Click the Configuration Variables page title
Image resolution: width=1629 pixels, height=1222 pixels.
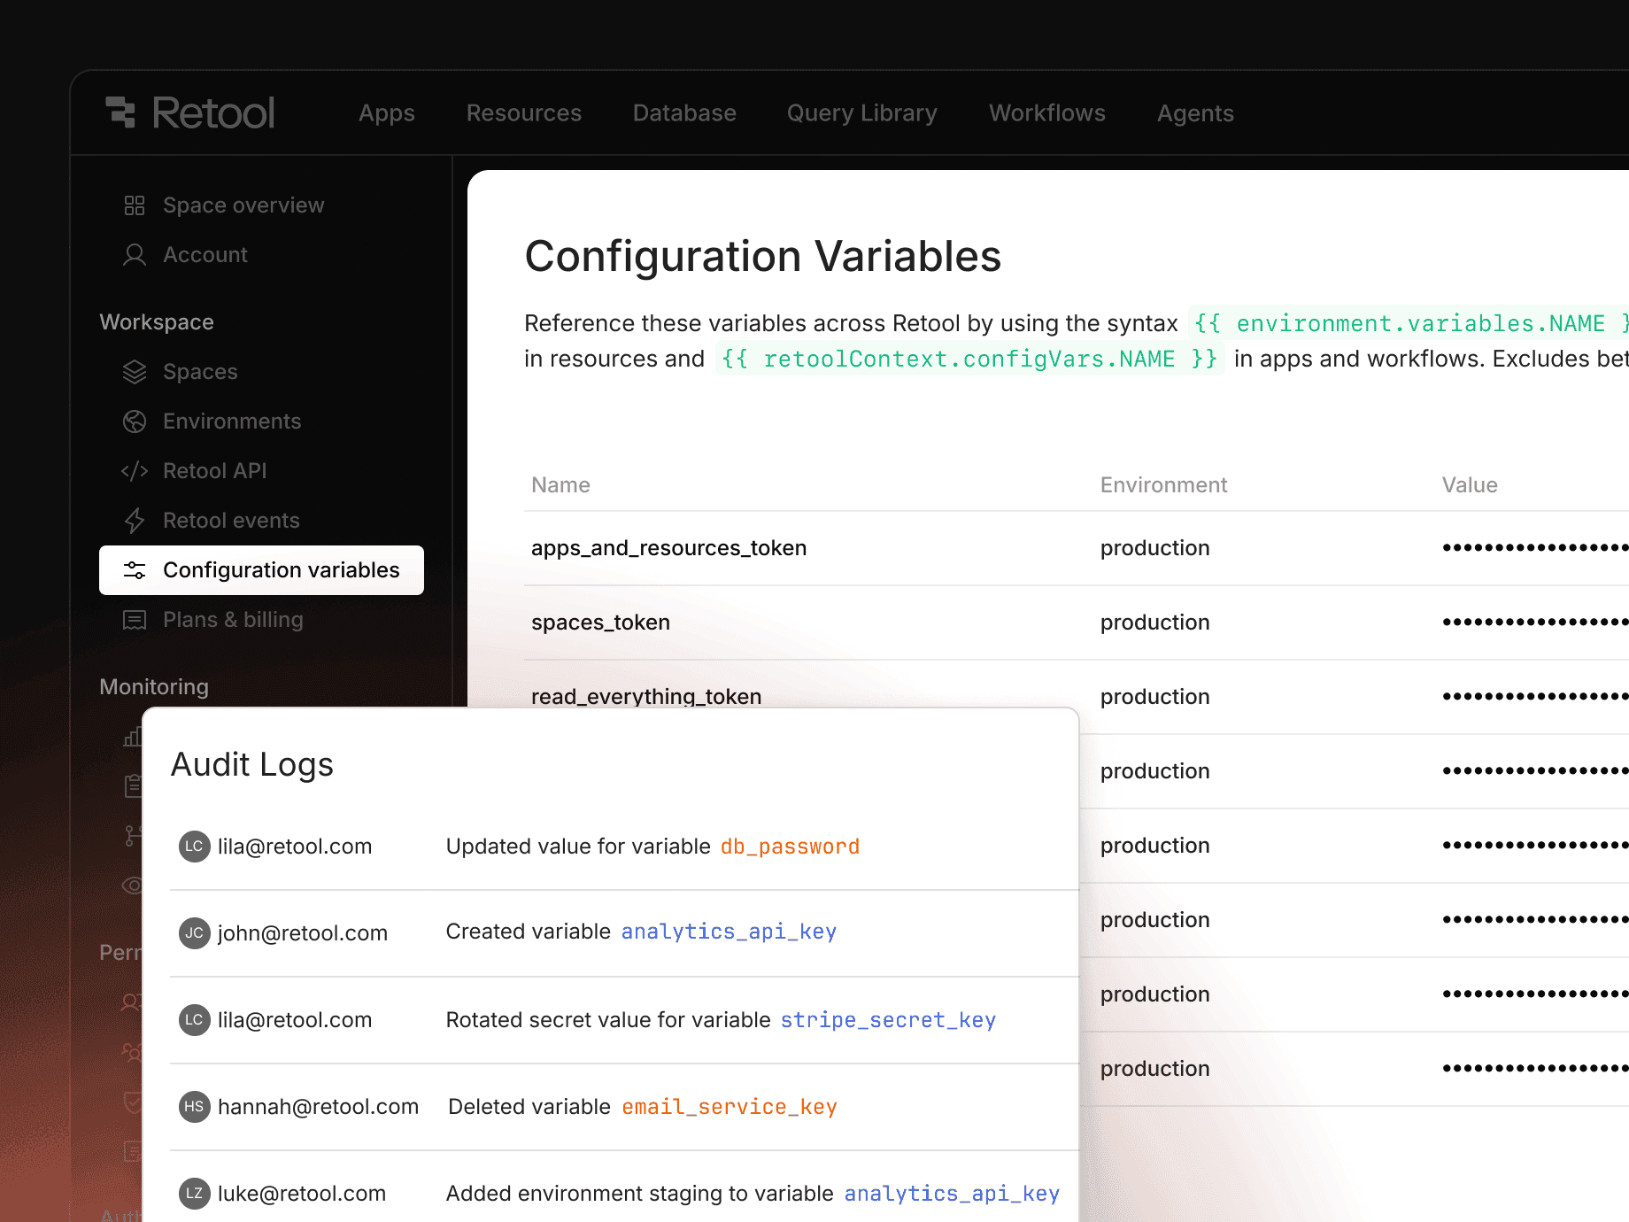[762, 257]
